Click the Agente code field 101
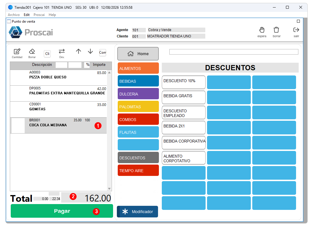 click(x=139, y=30)
